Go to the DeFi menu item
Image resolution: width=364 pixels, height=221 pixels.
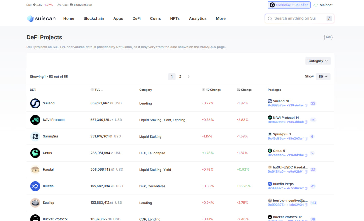(x=136, y=18)
